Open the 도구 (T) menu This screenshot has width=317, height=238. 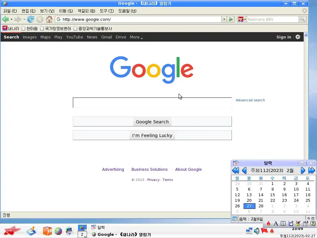[x=107, y=11]
